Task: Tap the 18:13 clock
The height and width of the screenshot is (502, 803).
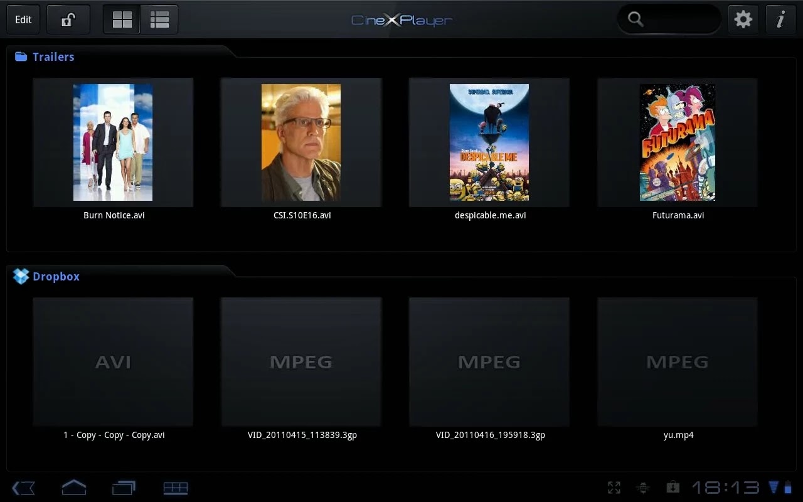Action: pyautogui.click(x=726, y=488)
